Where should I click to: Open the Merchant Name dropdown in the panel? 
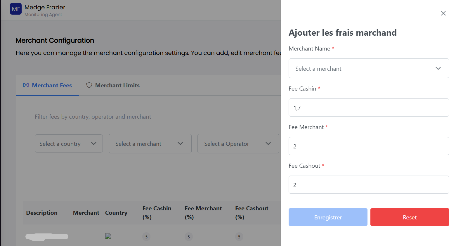pos(369,68)
